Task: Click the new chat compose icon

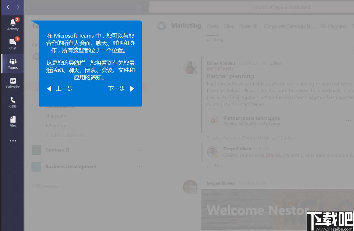Action: [x=139, y=7]
